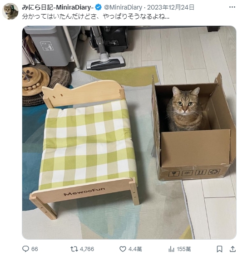Click the 4,766 reposts count
The width and height of the screenshot is (242, 256).
click(x=87, y=249)
